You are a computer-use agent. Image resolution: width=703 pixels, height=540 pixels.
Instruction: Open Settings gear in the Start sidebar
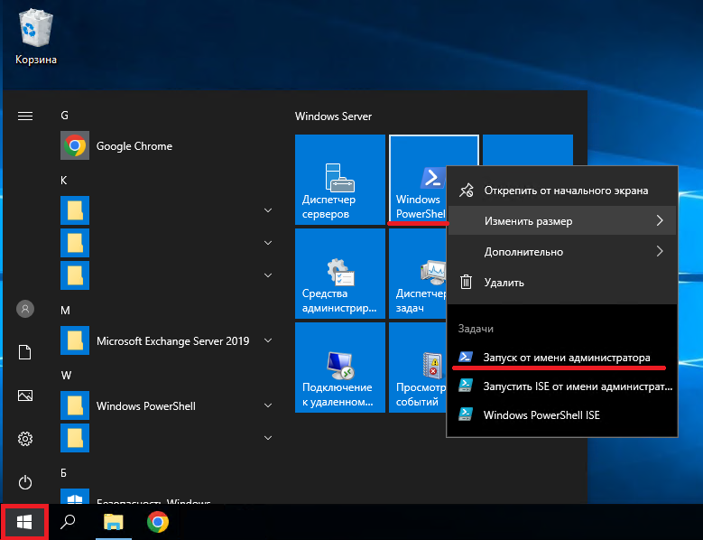point(25,439)
